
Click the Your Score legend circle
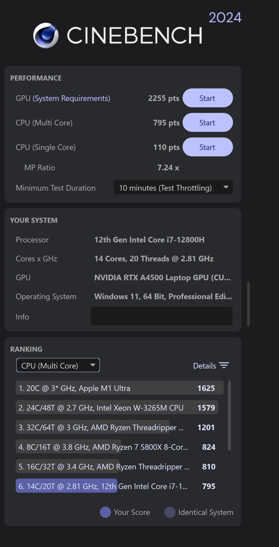pyautogui.click(x=105, y=512)
